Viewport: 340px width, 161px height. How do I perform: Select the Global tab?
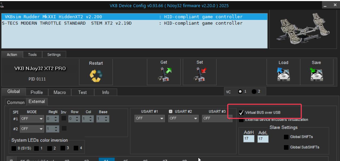tap(14, 92)
